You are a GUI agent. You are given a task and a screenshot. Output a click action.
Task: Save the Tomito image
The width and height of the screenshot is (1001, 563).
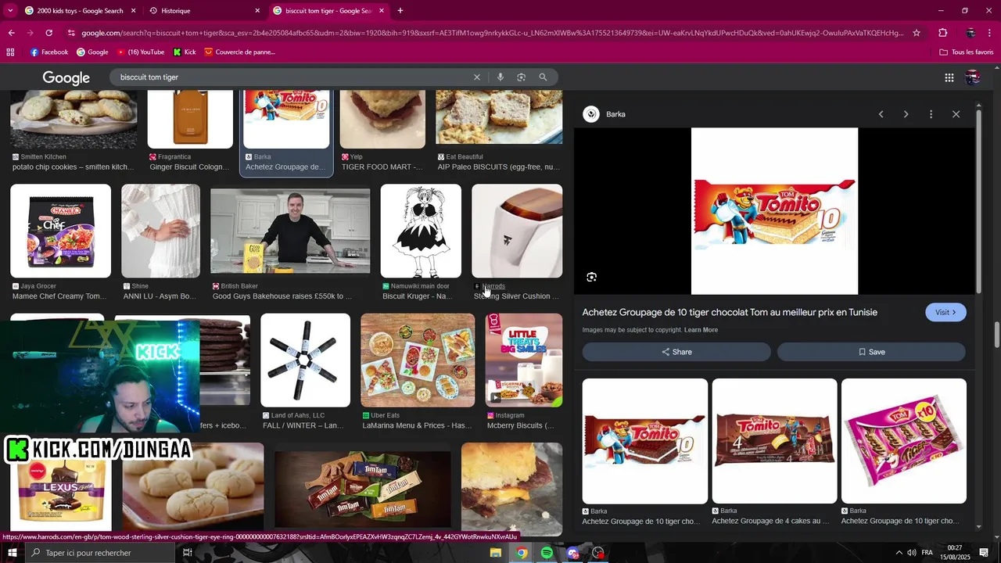871,352
